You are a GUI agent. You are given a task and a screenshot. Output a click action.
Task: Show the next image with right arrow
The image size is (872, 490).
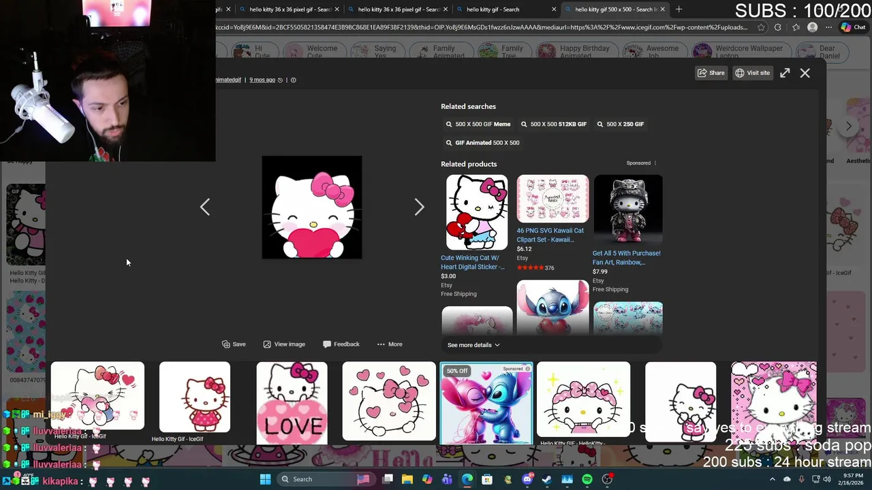[x=419, y=207]
